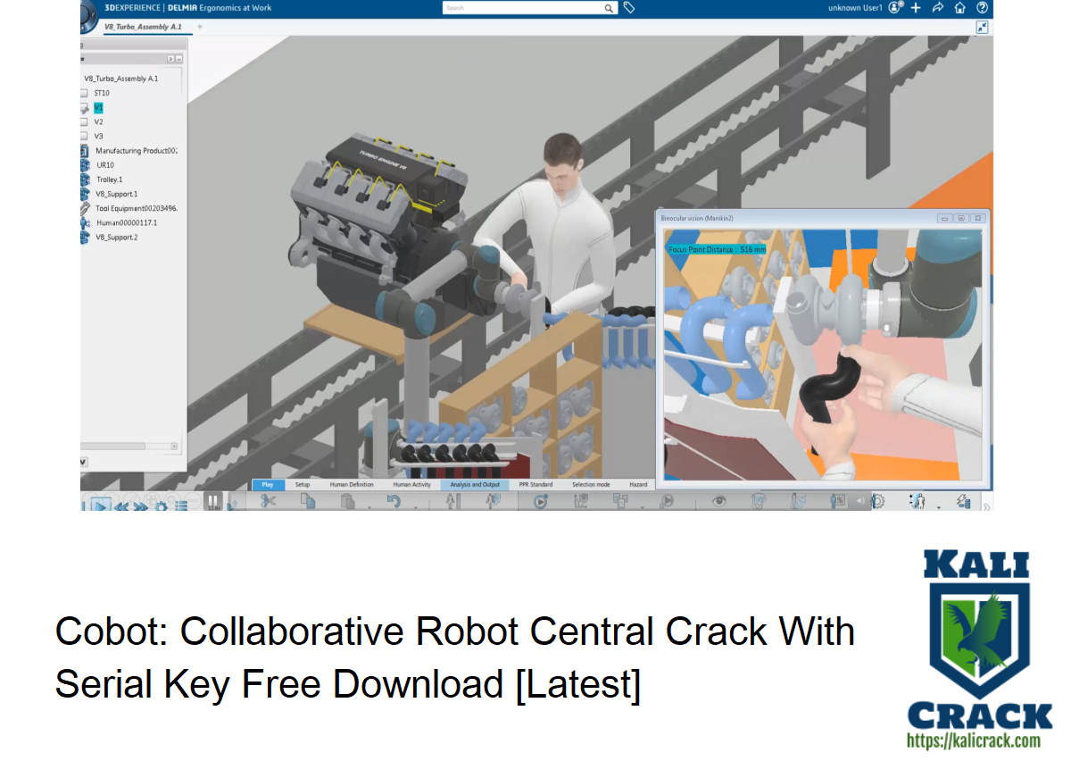Screen dimensions: 1071x761
Task: Click the eye vision icon in action bar
Action: click(718, 501)
